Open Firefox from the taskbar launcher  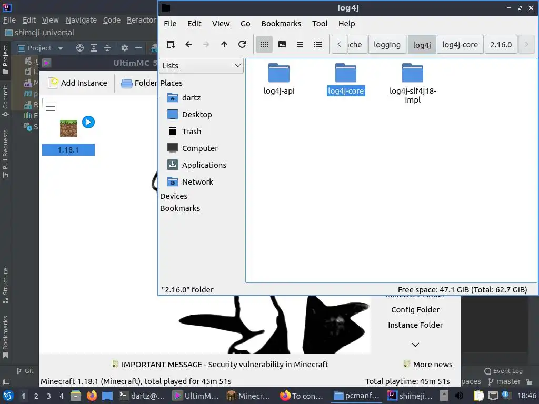(x=92, y=396)
